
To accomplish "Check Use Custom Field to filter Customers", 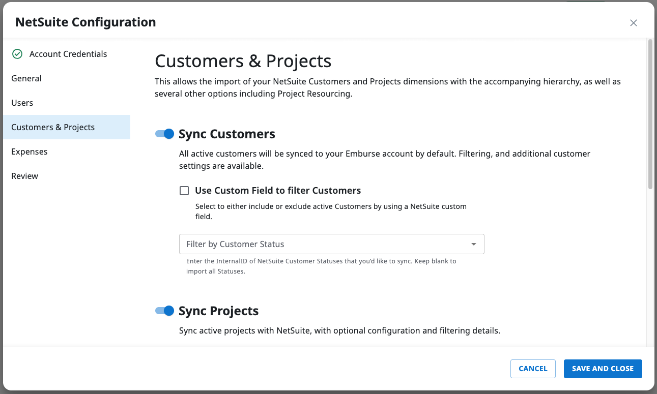I will pos(184,191).
